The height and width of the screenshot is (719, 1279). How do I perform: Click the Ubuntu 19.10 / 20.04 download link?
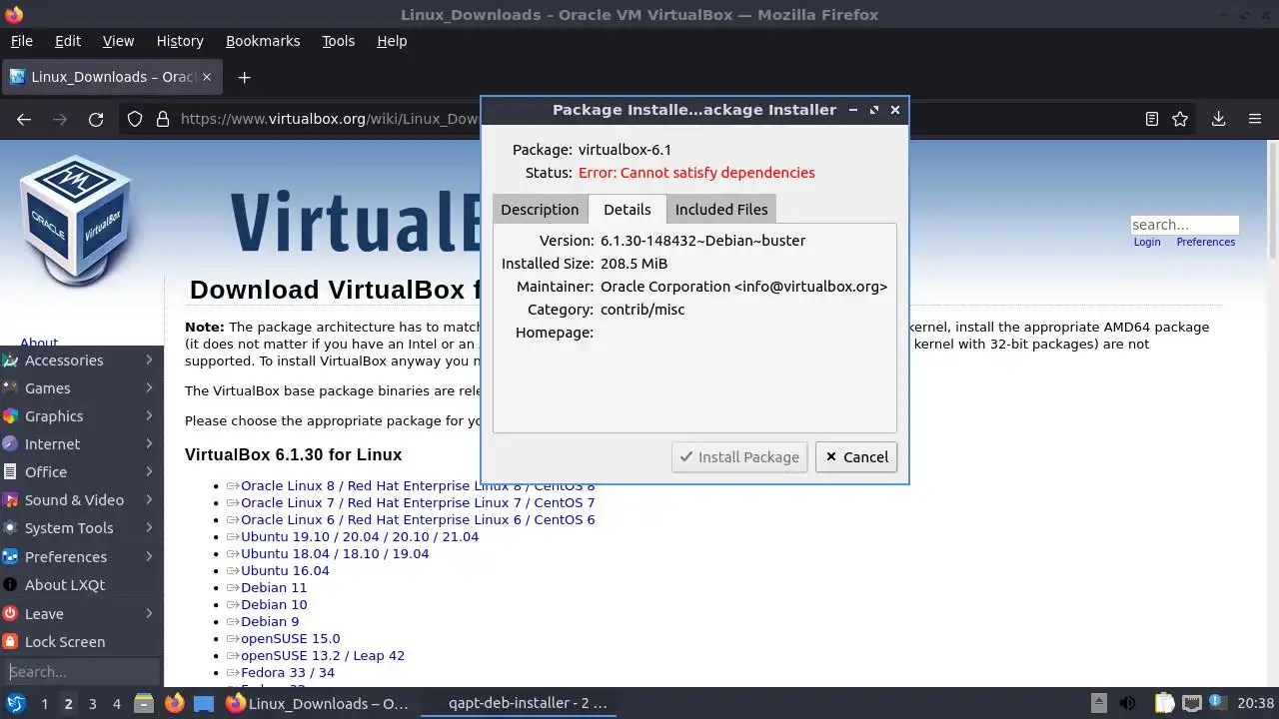[360, 536]
